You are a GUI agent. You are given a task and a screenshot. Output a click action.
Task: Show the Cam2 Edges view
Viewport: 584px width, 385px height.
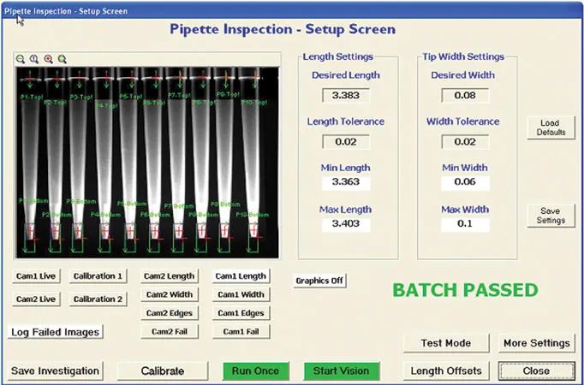point(169,313)
